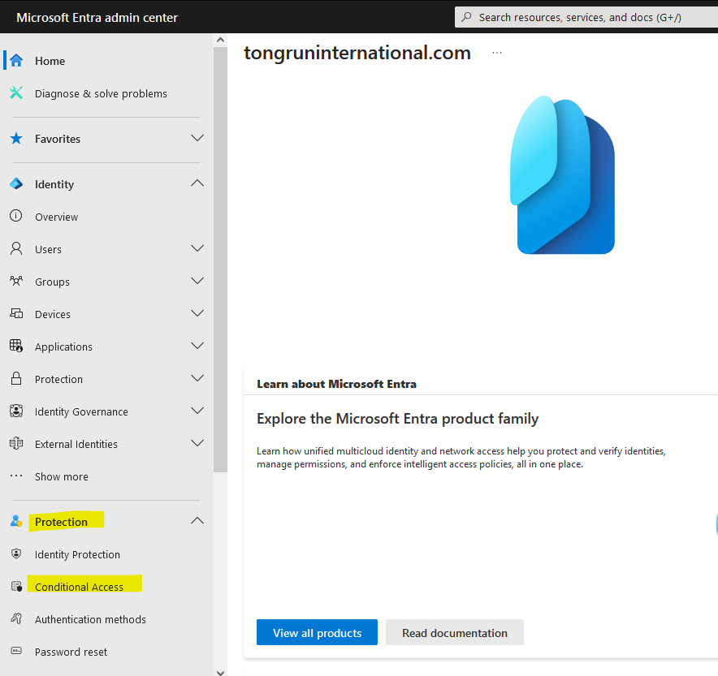The height and width of the screenshot is (676, 718).
Task: Click the Password reset icon
Action: pyautogui.click(x=16, y=651)
